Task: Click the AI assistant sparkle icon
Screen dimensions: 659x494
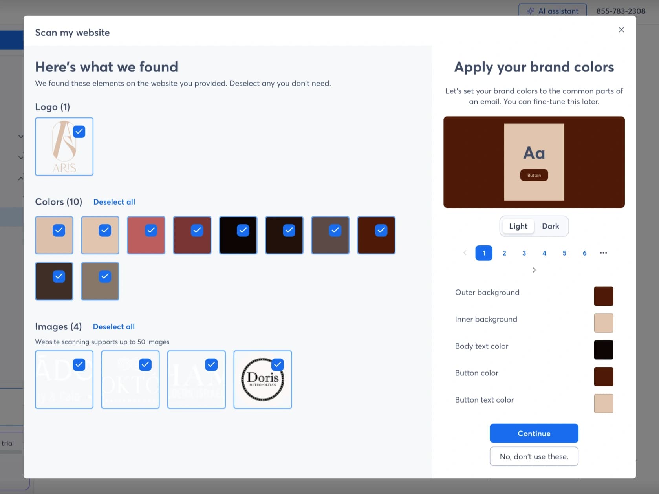Action: [x=531, y=11]
